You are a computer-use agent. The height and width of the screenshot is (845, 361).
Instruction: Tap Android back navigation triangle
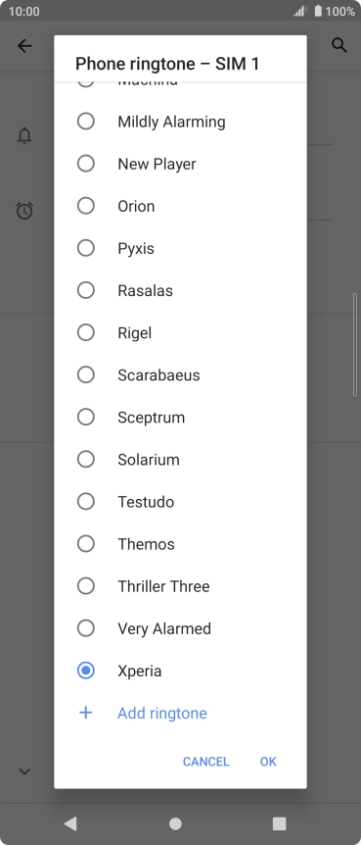[69, 823]
